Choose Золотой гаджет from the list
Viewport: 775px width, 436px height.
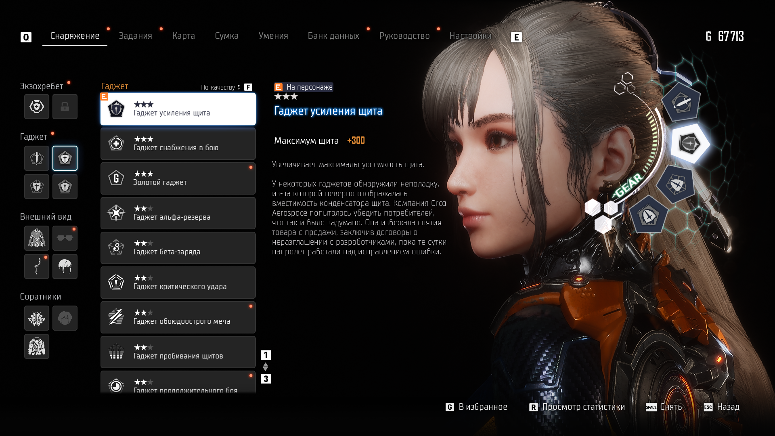tap(178, 178)
